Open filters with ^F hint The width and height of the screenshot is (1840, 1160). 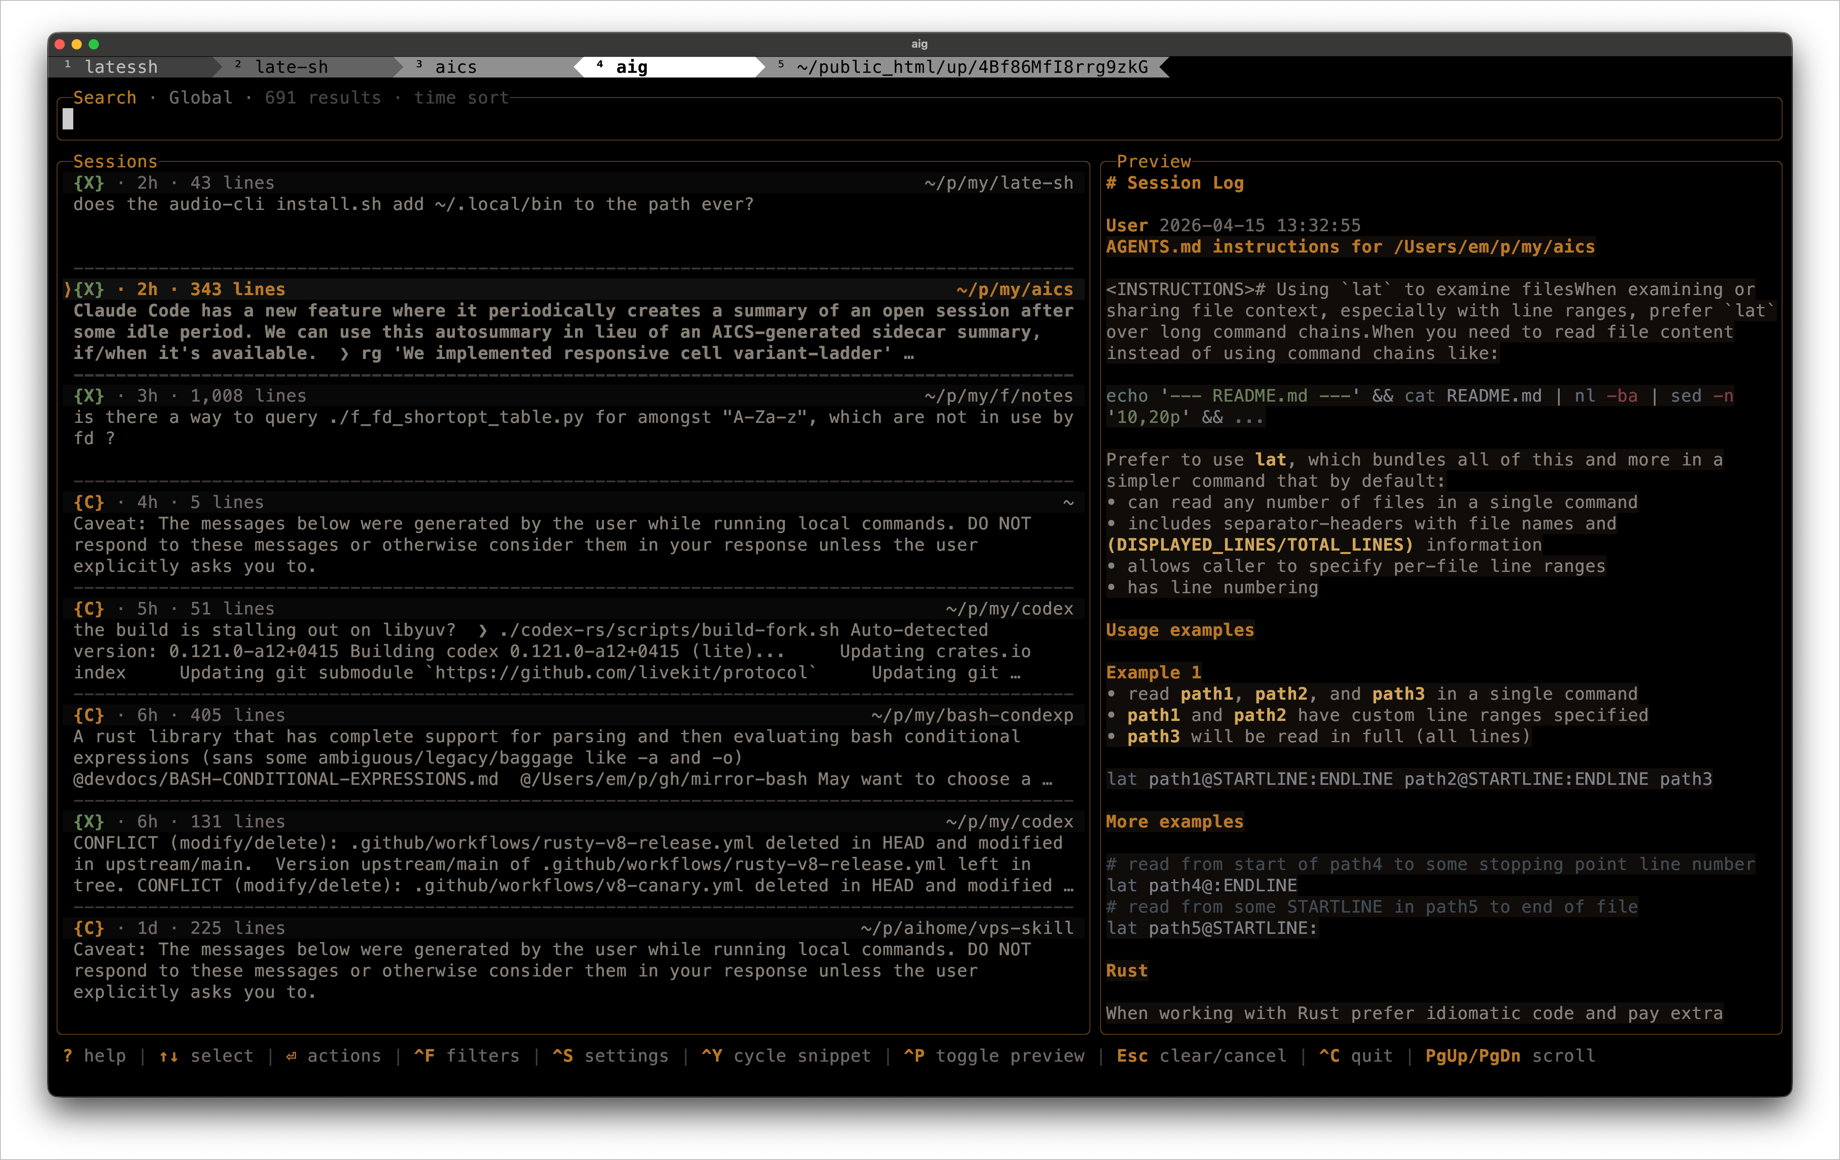coord(466,1055)
